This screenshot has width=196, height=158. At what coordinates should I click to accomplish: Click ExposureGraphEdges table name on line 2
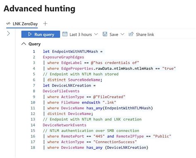click(63, 57)
